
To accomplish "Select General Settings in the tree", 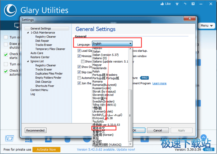I will pos(47,29).
